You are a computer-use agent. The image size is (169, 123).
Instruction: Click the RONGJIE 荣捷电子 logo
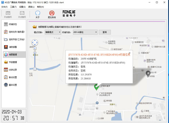pyautogui.click(x=69, y=14)
